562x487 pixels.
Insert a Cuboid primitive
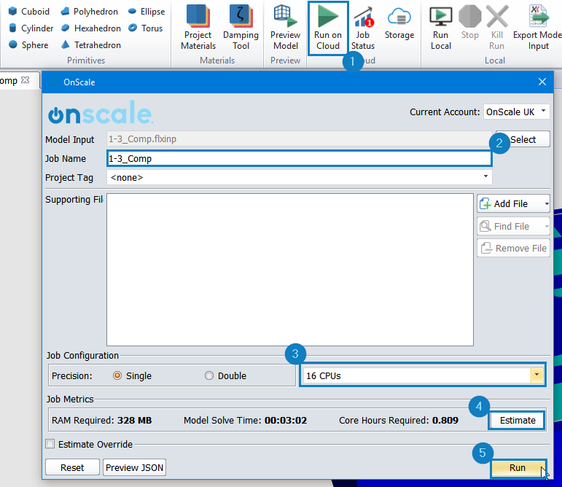[28, 12]
